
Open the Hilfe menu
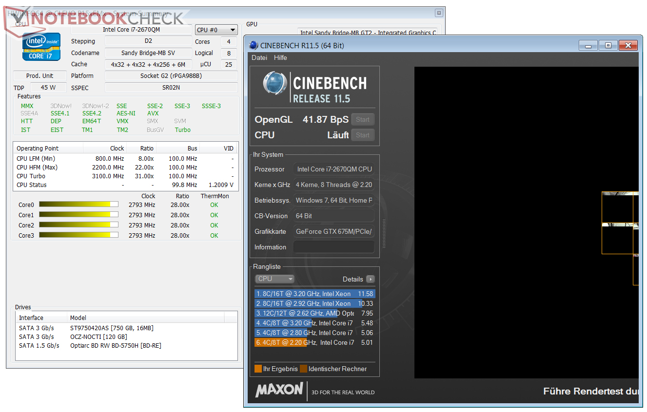coord(280,57)
